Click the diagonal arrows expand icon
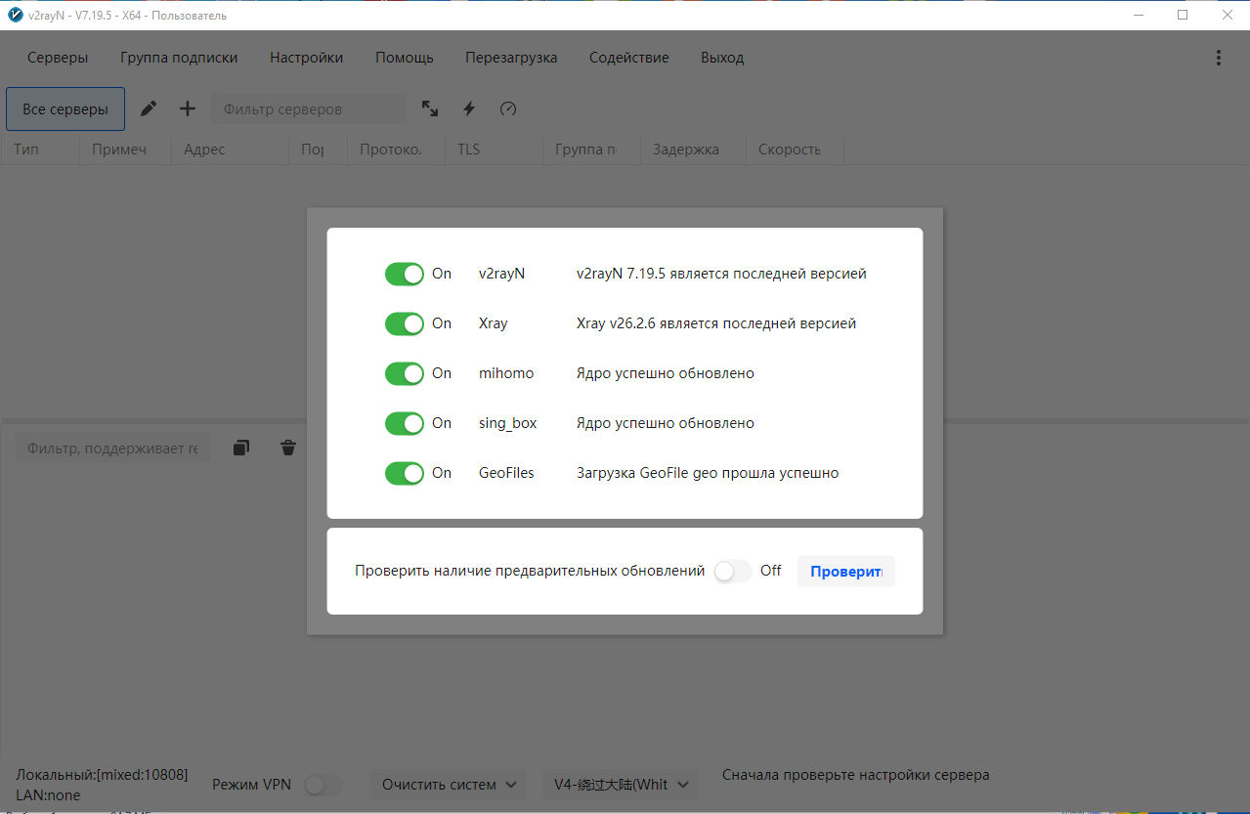 tap(430, 108)
